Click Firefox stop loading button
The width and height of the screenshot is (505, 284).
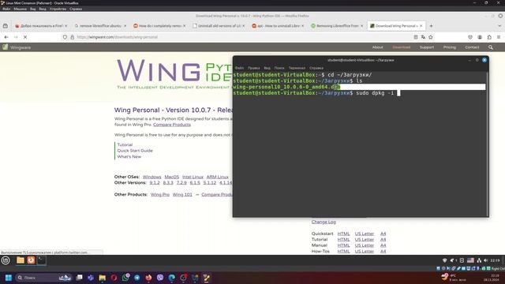click(25, 37)
